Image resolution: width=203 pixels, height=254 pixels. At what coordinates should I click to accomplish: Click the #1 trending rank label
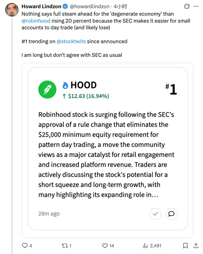point(171,89)
